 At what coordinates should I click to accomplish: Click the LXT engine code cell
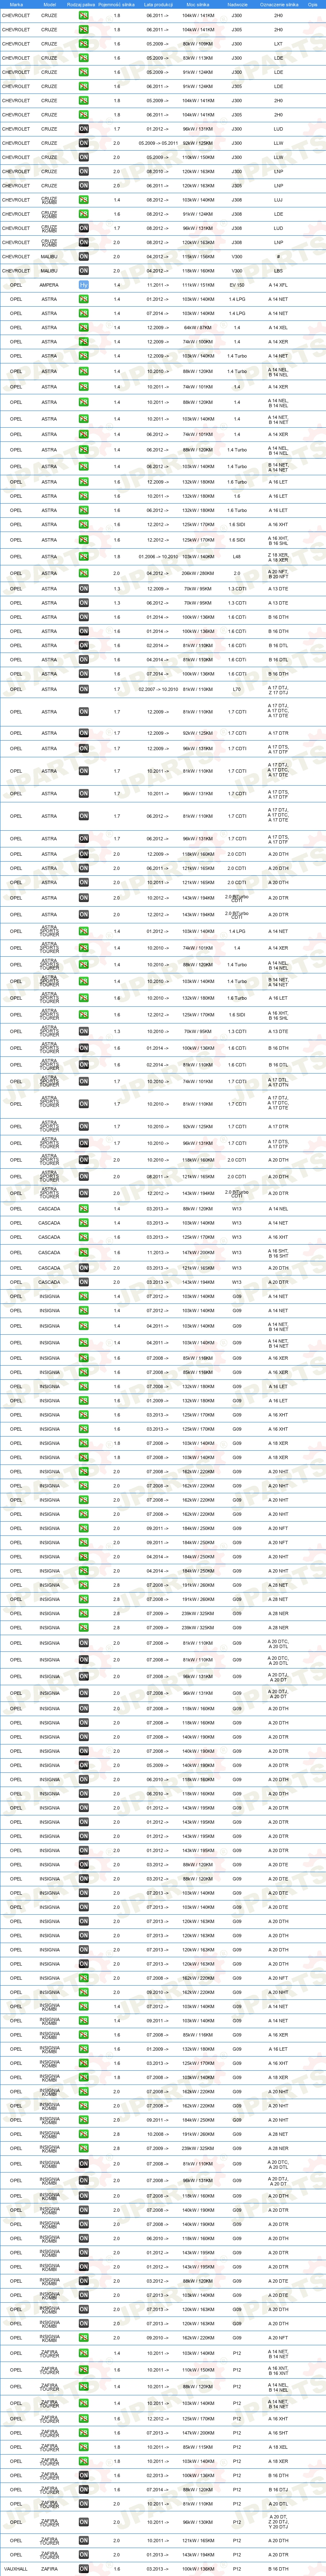click(278, 44)
